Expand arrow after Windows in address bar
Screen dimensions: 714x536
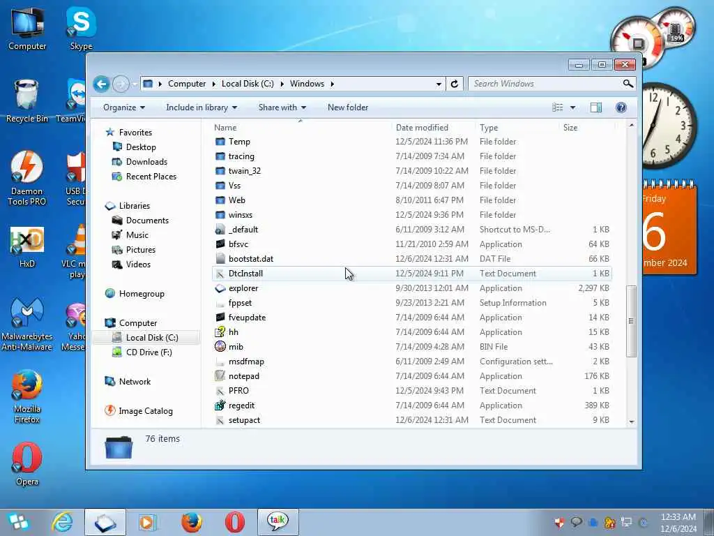[x=333, y=84]
